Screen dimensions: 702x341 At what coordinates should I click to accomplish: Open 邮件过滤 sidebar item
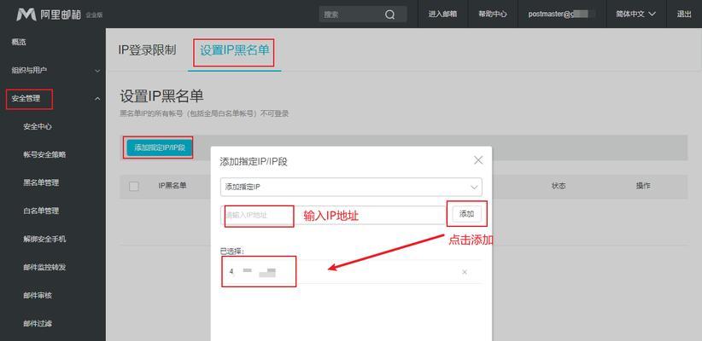(38, 323)
